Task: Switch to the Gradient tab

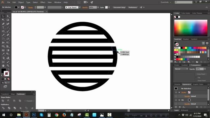Action: [x=184, y=65]
